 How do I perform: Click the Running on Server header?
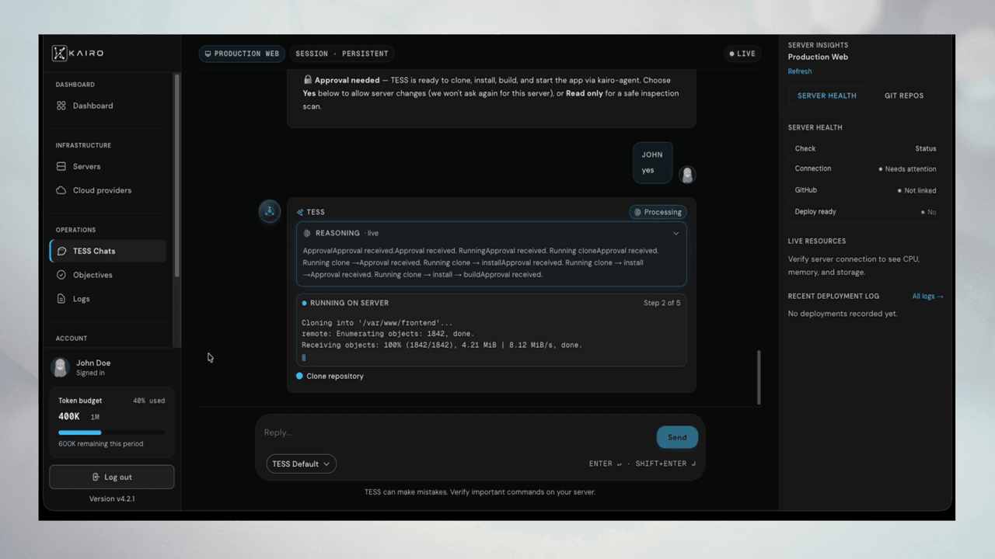(x=349, y=303)
